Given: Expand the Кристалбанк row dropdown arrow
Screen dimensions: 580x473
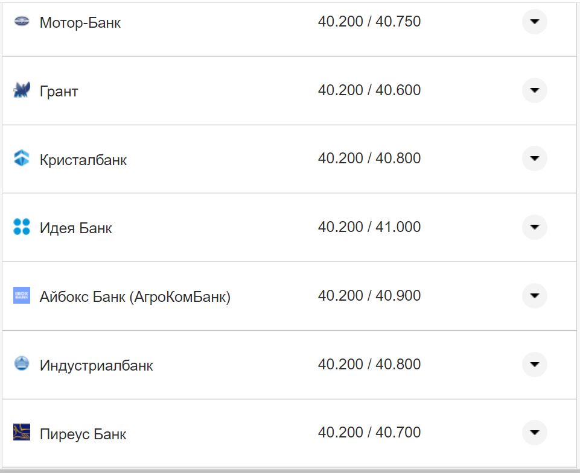Looking at the screenshot, I should pos(534,158).
